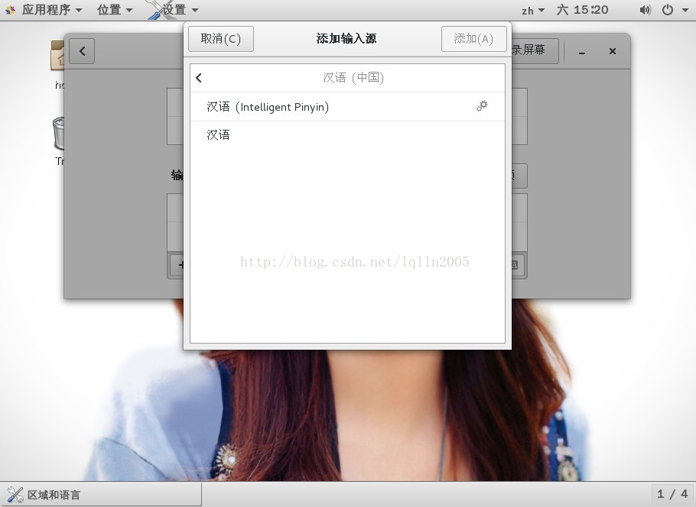Click the clock showing 六 15:20

point(582,10)
